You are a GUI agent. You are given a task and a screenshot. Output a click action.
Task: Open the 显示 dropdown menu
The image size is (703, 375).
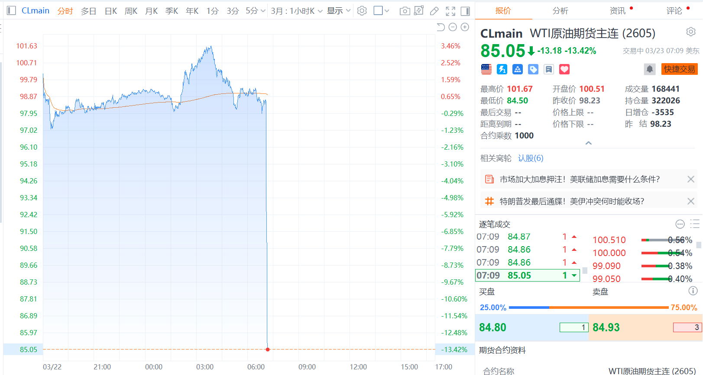click(x=338, y=11)
